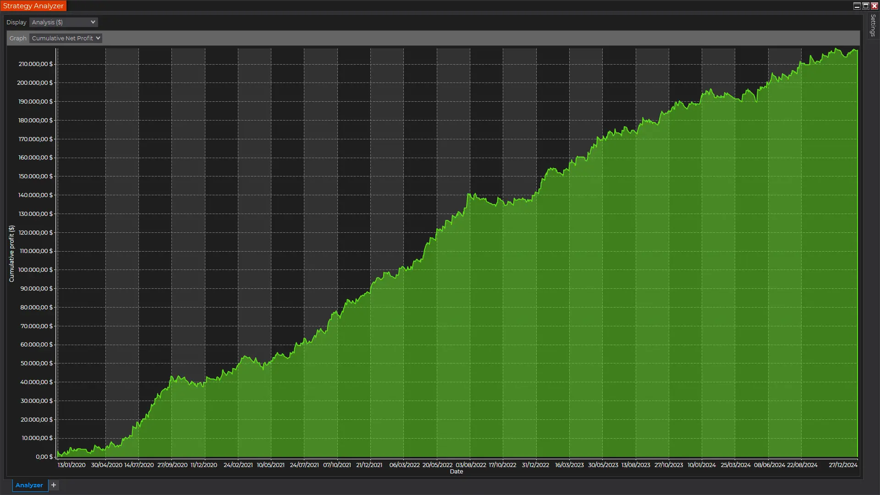The height and width of the screenshot is (495, 880).
Task: Open the Display dropdown showing Analysis ($)
Action: pos(63,22)
